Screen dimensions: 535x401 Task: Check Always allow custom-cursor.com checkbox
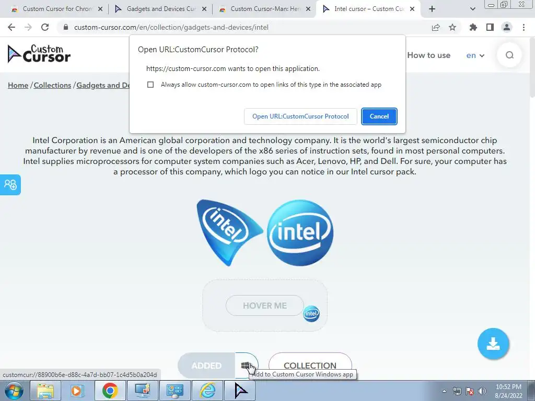click(x=150, y=85)
